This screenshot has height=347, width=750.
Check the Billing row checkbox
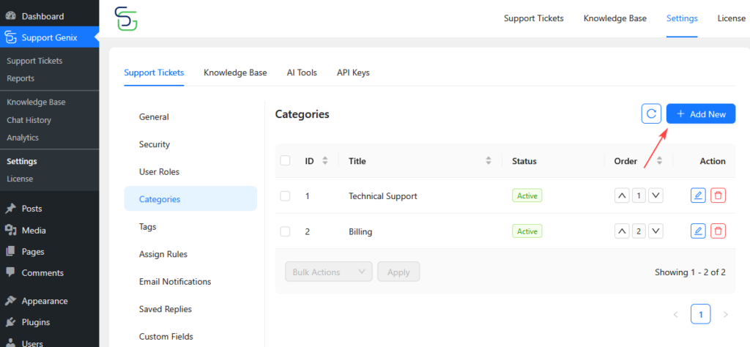285,231
